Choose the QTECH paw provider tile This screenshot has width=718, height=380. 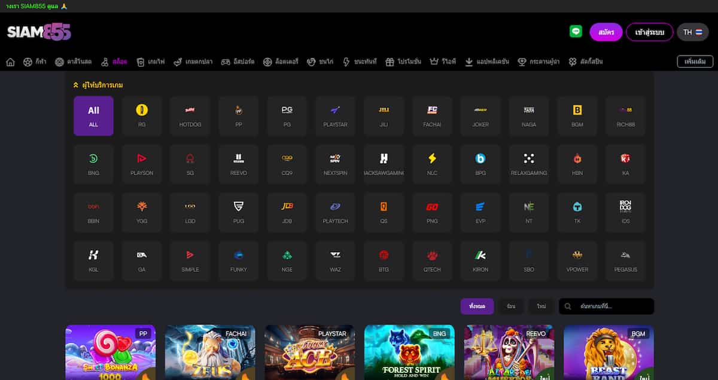[x=432, y=261]
